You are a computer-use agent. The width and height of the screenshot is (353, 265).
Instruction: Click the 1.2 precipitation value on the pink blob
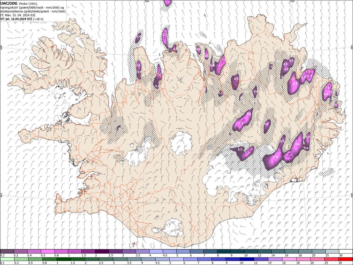pos(241,123)
